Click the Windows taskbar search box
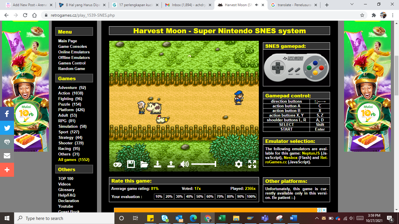399x224 pixels. (x=64, y=218)
